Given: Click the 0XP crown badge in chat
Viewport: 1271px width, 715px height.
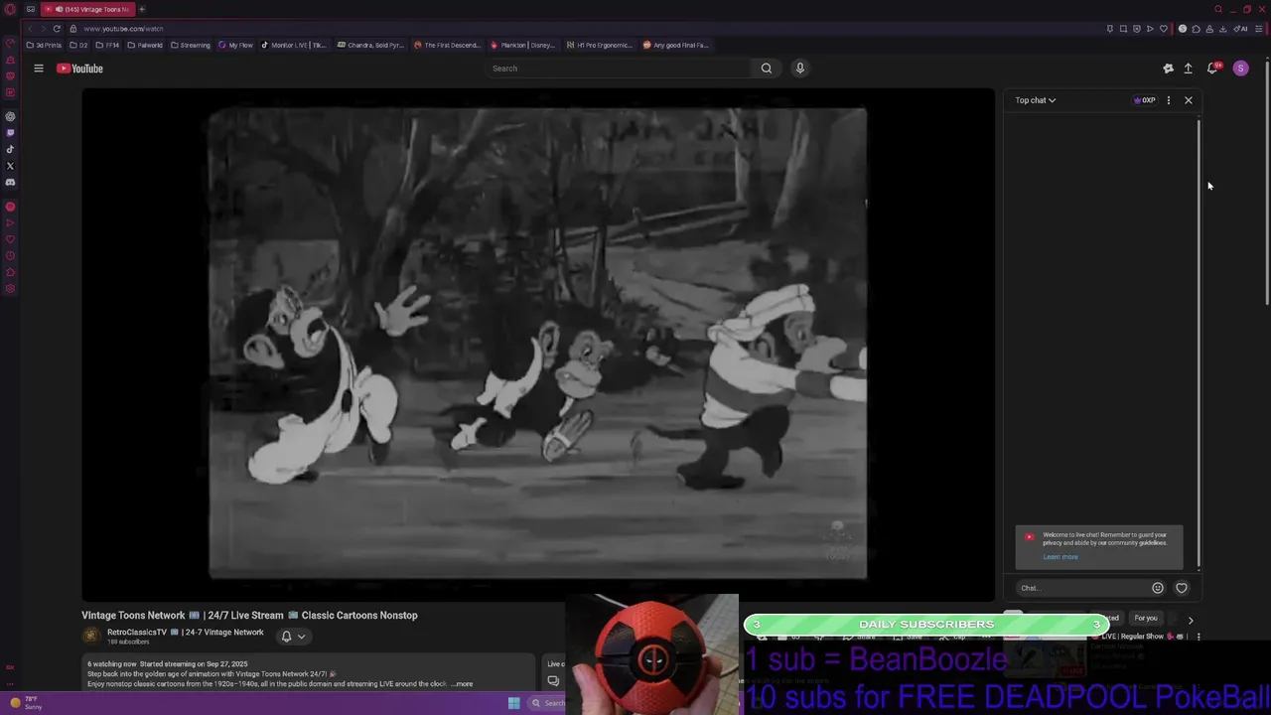Looking at the screenshot, I should pyautogui.click(x=1145, y=100).
